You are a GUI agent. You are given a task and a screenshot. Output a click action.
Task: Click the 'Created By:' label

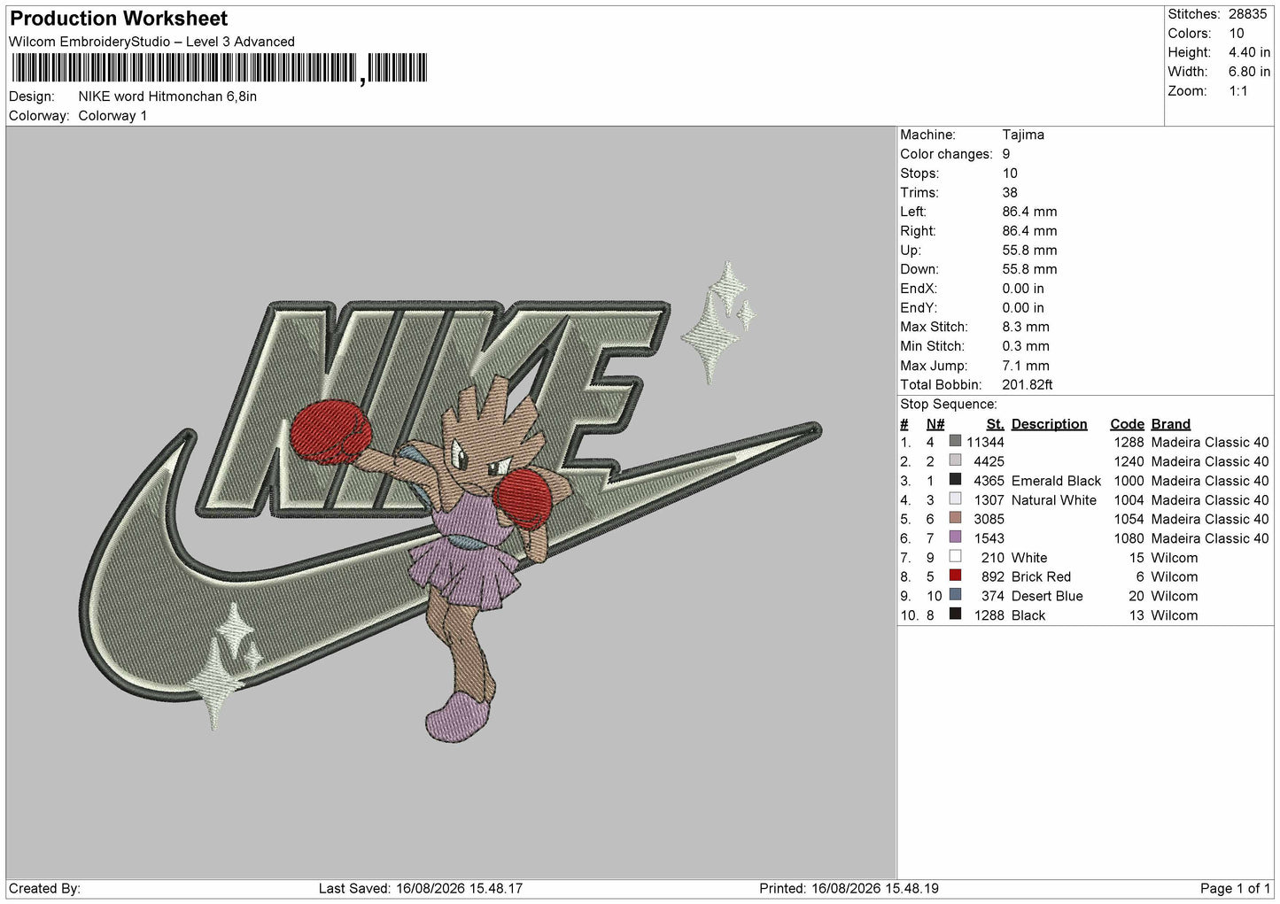(44, 888)
